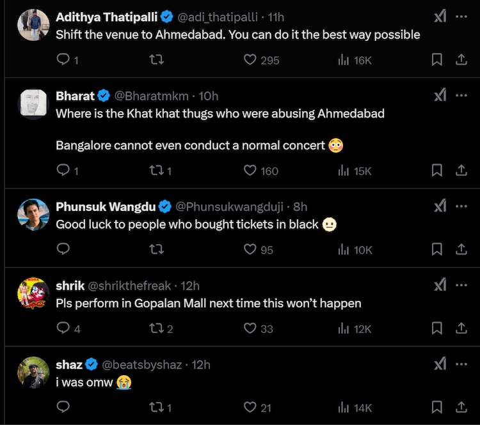The image size is (480, 425).
Task: Reply to Phunsuk Wangdu's tweet
Action: (x=63, y=249)
